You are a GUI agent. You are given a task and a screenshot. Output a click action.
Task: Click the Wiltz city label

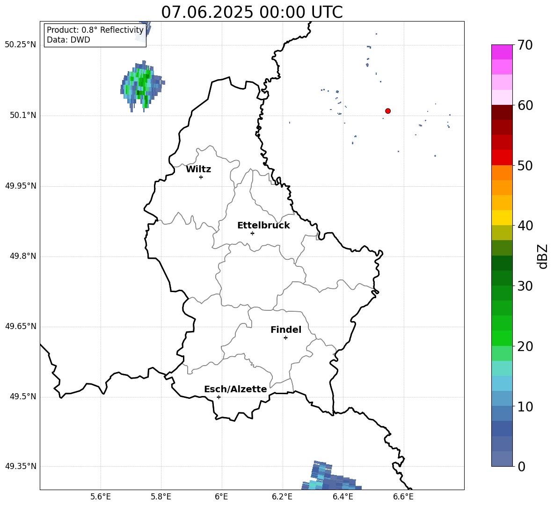click(198, 169)
